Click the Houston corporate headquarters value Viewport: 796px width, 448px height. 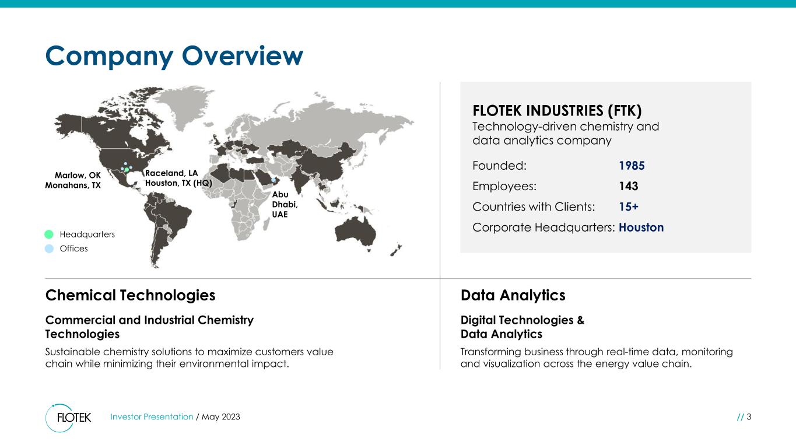(641, 228)
